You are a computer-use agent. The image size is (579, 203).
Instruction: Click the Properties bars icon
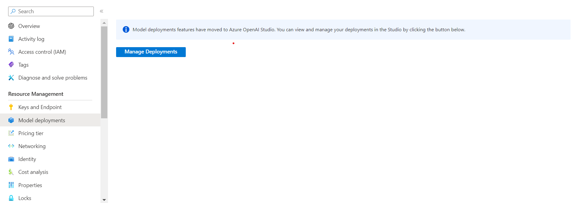click(11, 185)
